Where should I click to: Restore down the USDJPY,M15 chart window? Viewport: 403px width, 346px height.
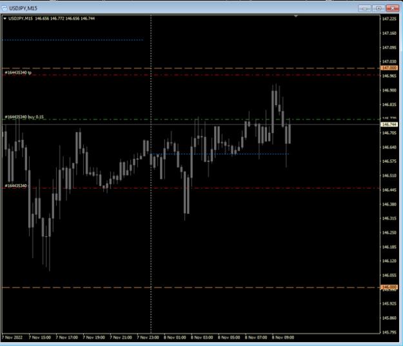[378, 8]
